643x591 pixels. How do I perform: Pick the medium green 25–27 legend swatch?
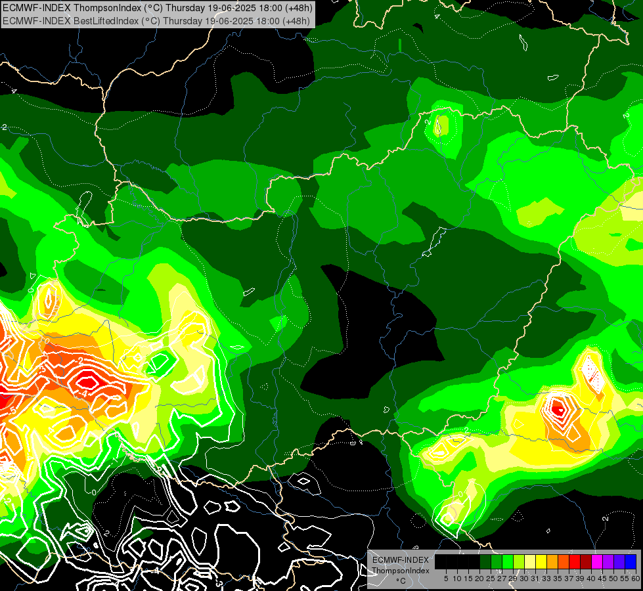pyautogui.click(x=496, y=562)
